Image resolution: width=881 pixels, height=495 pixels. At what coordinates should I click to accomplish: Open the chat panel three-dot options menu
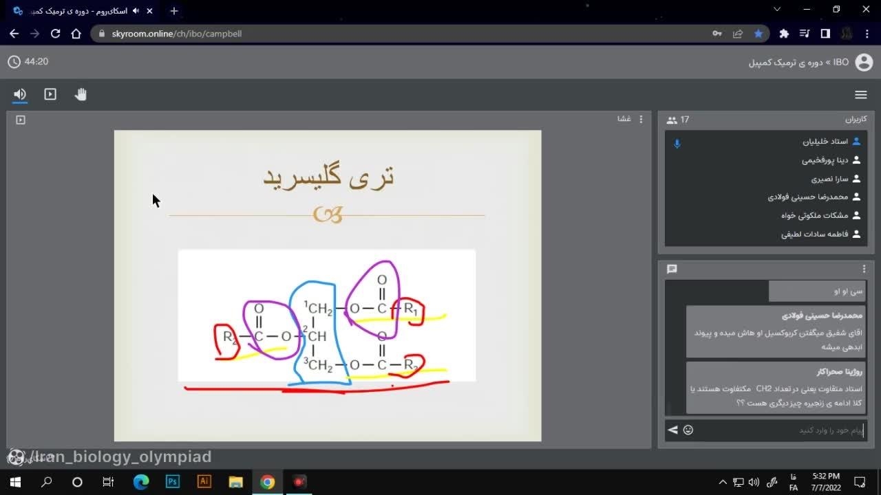[x=864, y=269]
